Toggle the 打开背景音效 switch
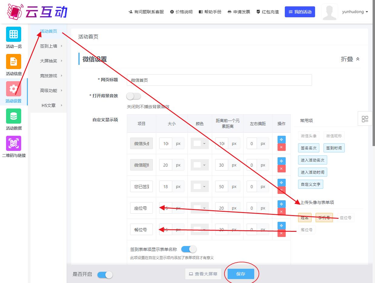375x283 pixels. (x=134, y=96)
